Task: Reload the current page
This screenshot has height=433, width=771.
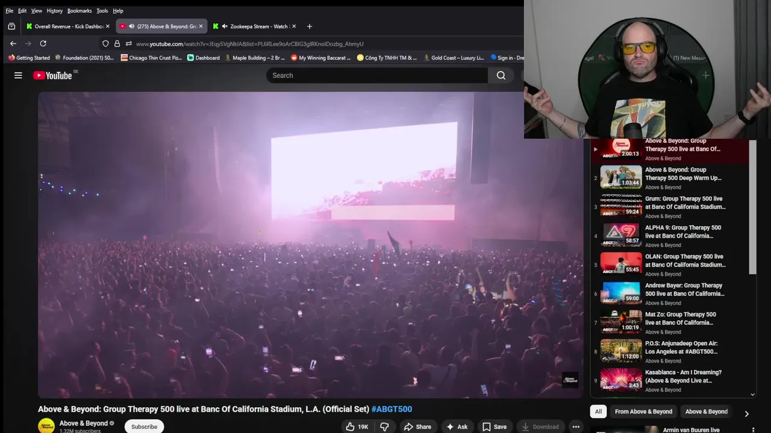Action: tap(43, 43)
